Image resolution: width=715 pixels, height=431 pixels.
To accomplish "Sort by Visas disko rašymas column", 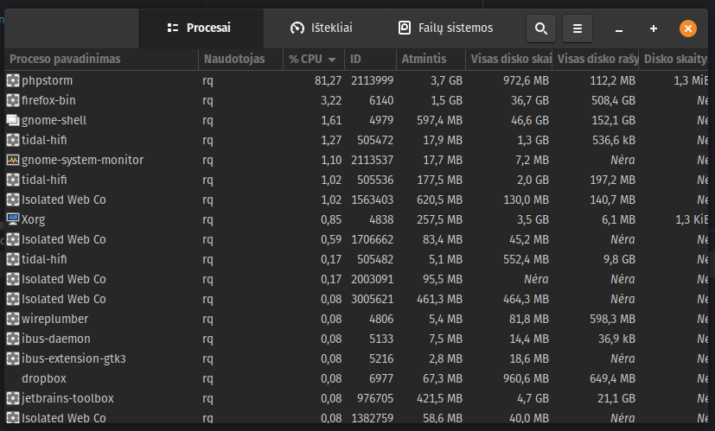I will [595, 60].
